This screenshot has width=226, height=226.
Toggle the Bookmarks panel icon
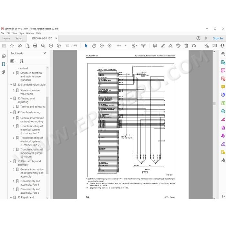[4, 64]
